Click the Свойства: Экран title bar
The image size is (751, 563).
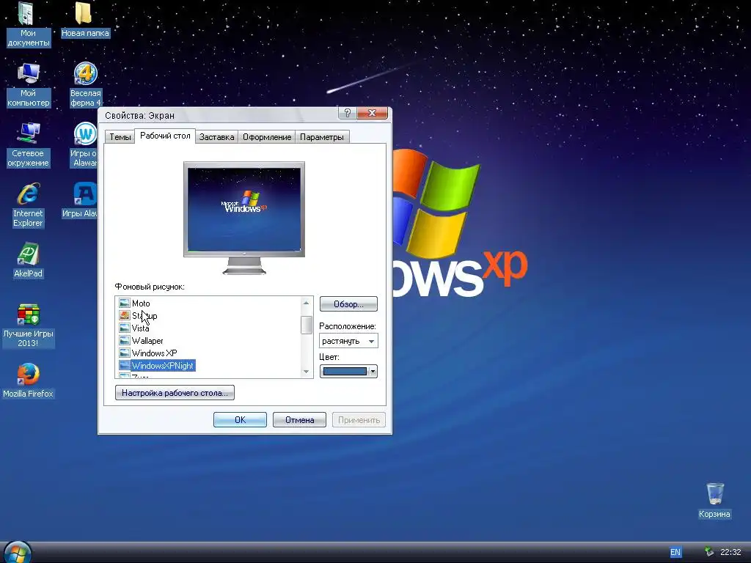(218, 115)
